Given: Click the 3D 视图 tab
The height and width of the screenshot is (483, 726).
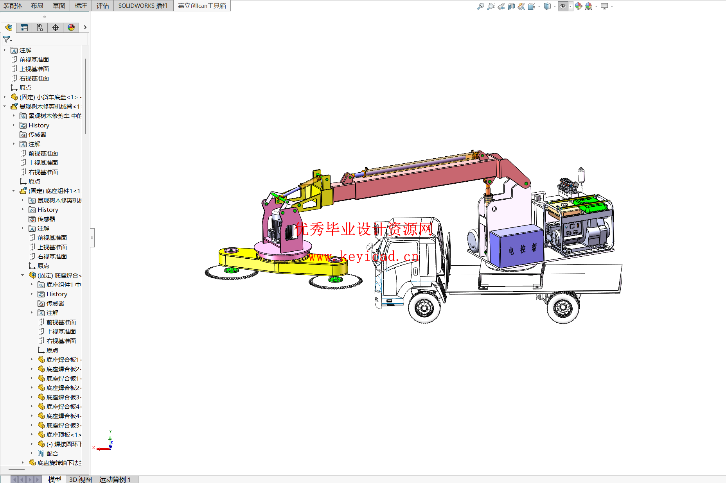Looking at the screenshot, I should coord(80,479).
